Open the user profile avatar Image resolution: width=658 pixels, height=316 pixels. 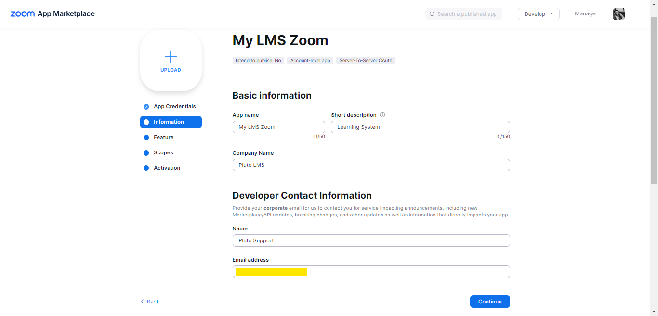[619, 14]
